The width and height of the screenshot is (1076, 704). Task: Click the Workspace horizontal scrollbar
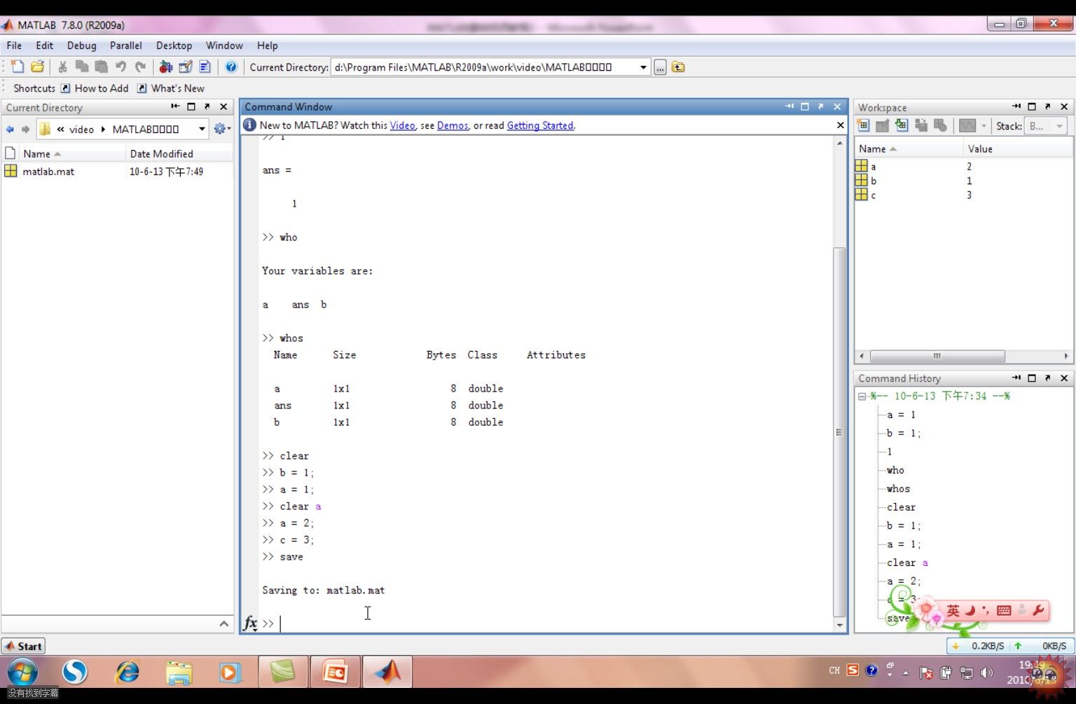pos(937,356)
